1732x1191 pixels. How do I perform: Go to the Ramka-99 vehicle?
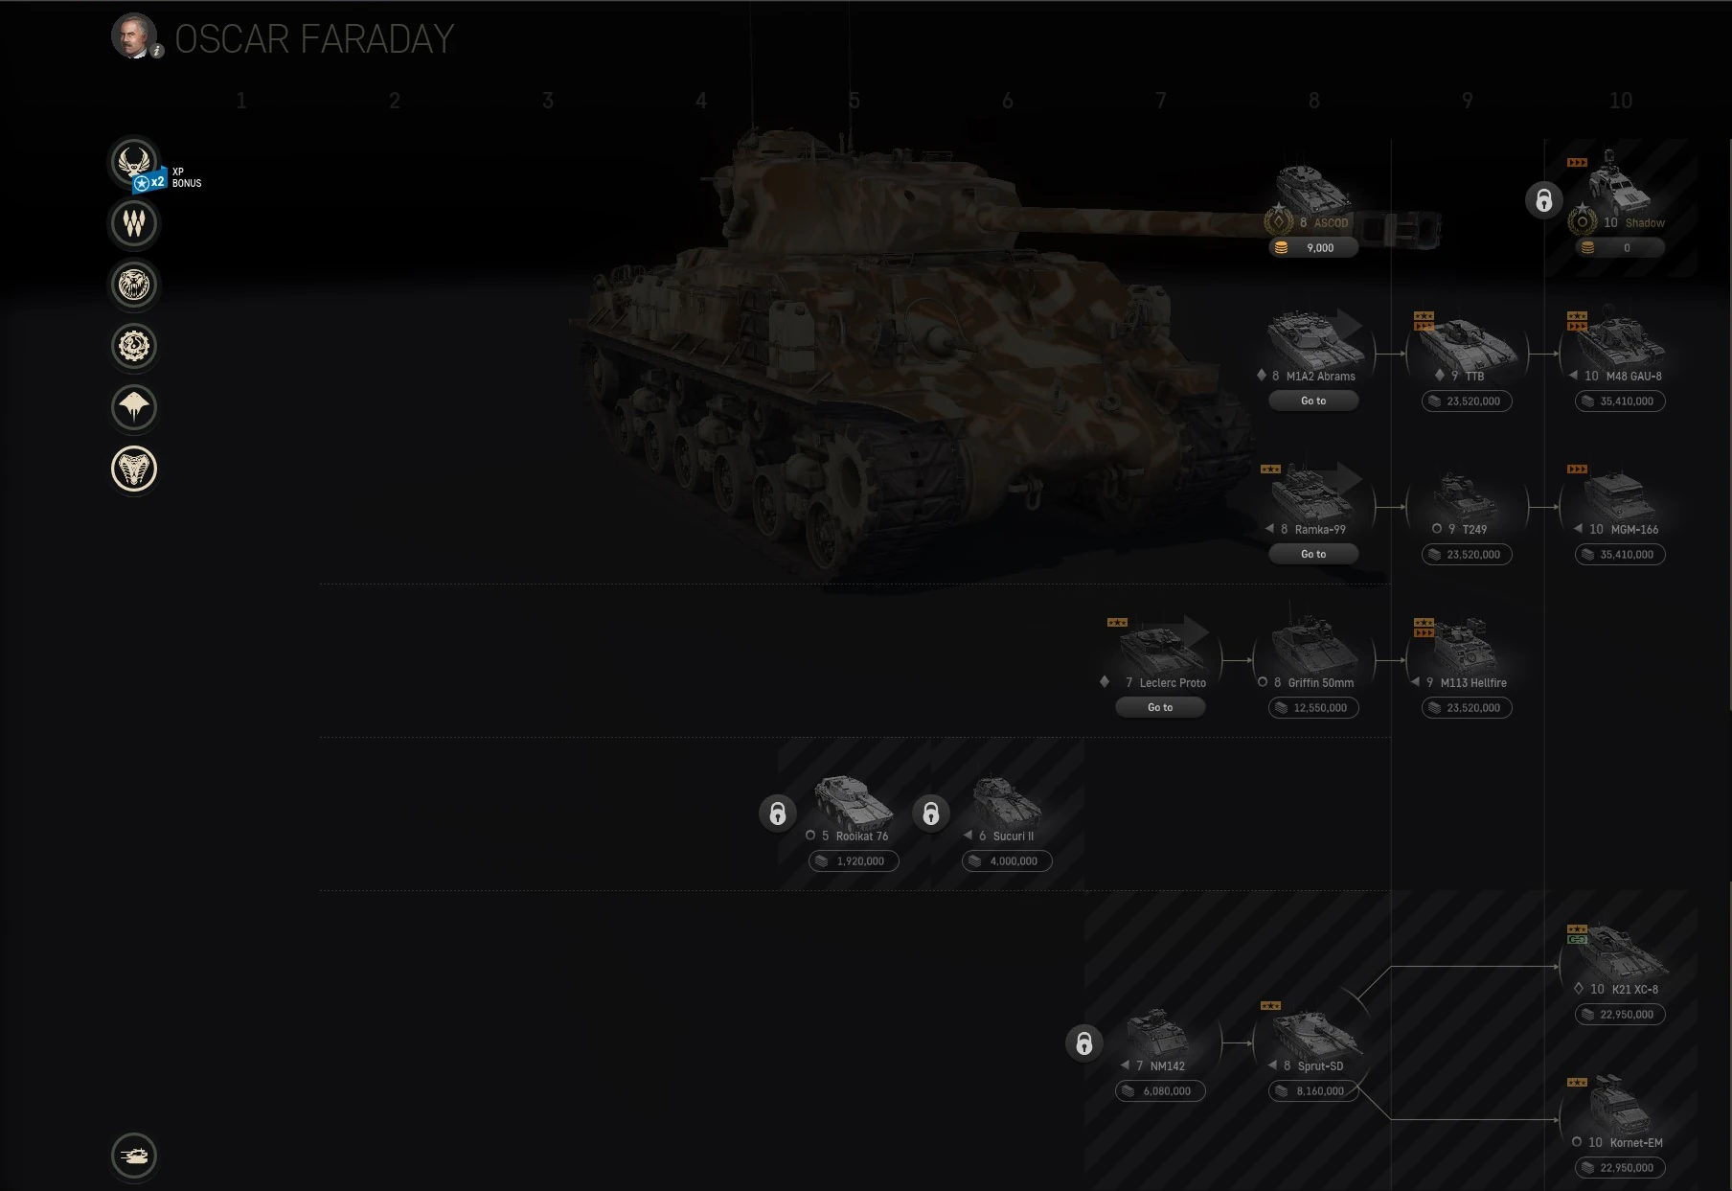[1313, 554]
